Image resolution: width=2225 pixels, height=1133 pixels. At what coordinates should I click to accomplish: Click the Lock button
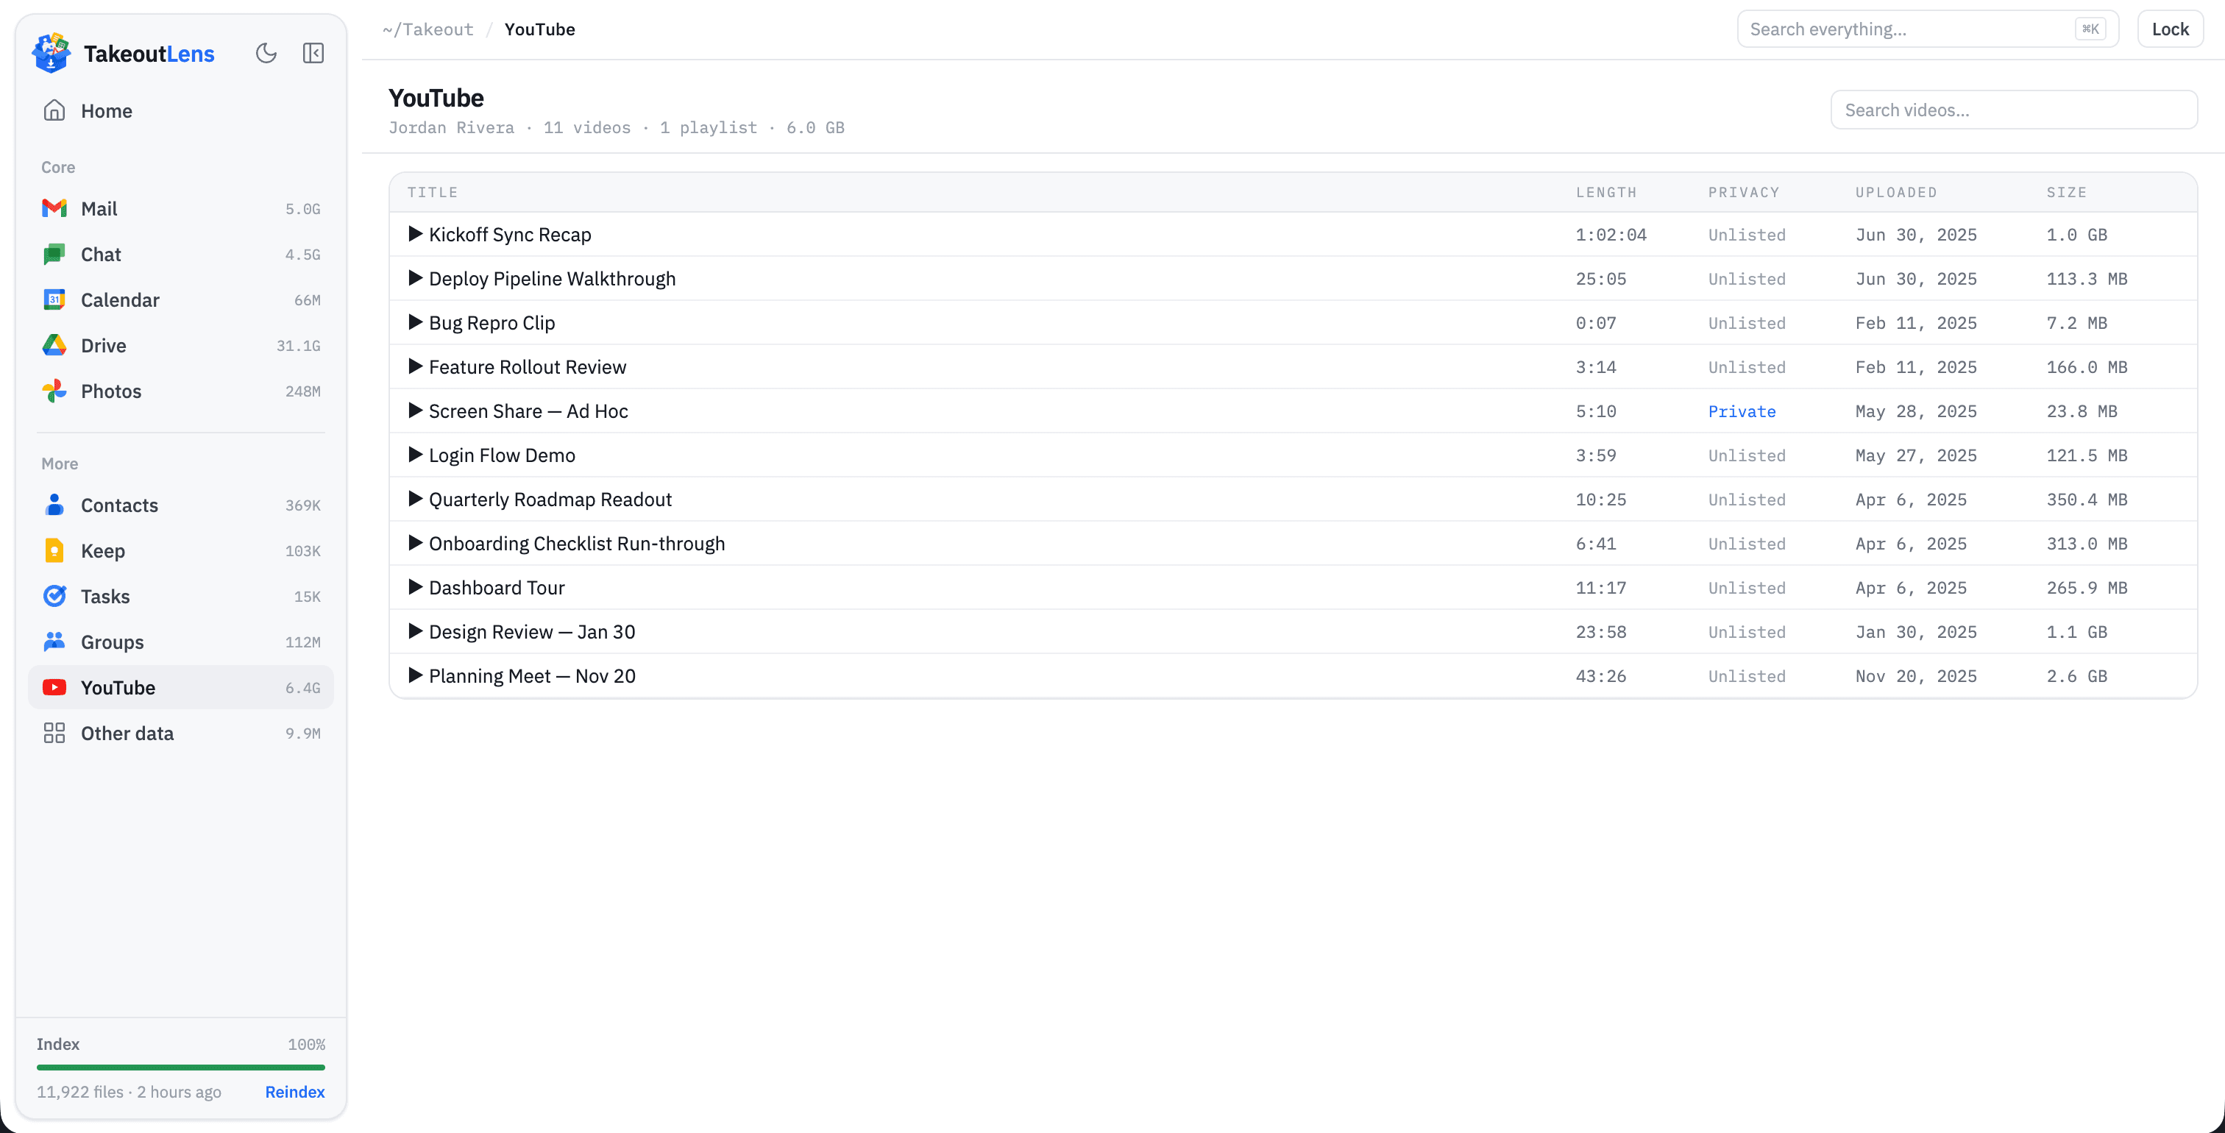(2170, 29)
